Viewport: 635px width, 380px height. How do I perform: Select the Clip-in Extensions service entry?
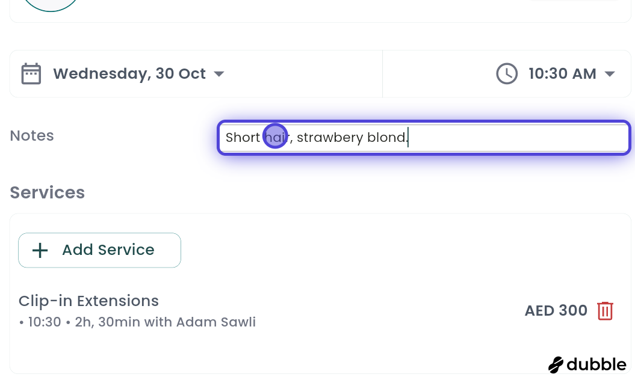point(88,301)
